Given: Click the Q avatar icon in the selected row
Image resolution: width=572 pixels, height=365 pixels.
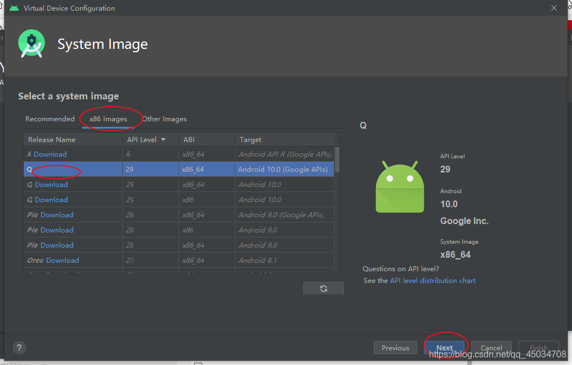Looking at the screenshot, I should (29, 169).
